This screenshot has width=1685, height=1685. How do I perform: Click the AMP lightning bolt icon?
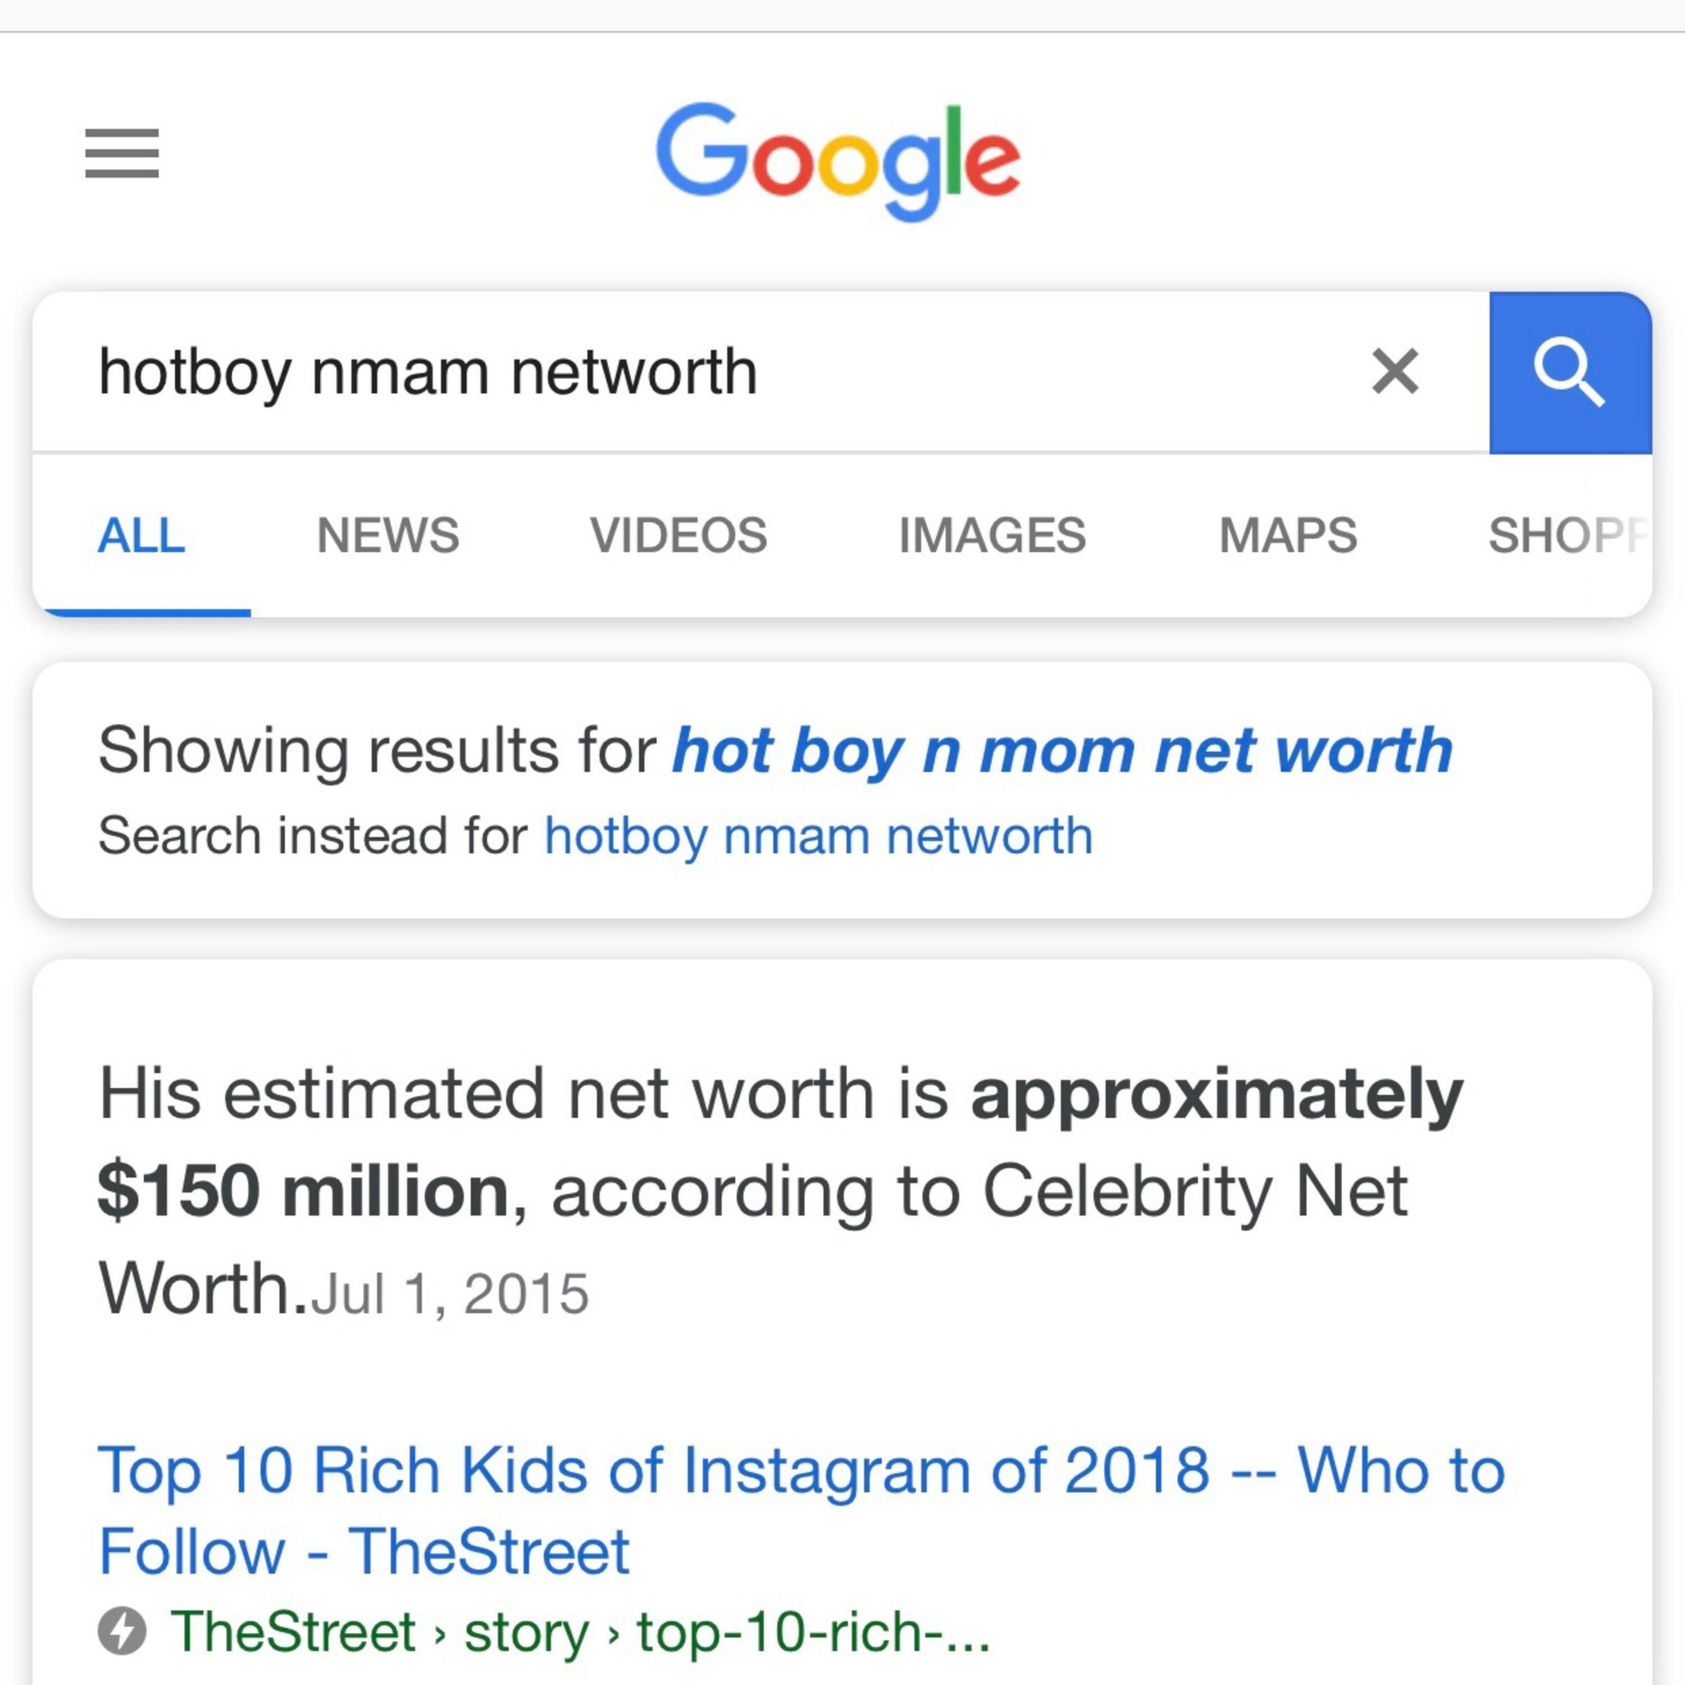point(122,1629)
